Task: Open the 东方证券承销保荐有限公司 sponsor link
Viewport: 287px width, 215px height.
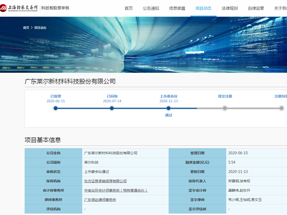Action: point(105,181)
